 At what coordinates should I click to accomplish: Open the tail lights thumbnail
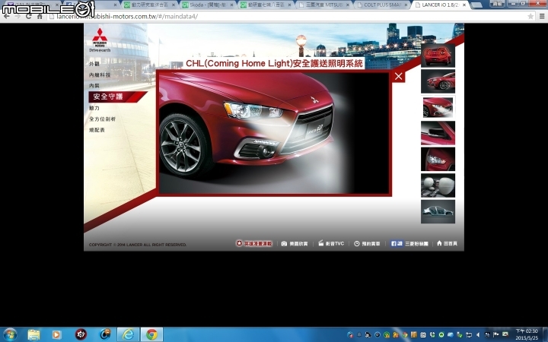point(438,55)
